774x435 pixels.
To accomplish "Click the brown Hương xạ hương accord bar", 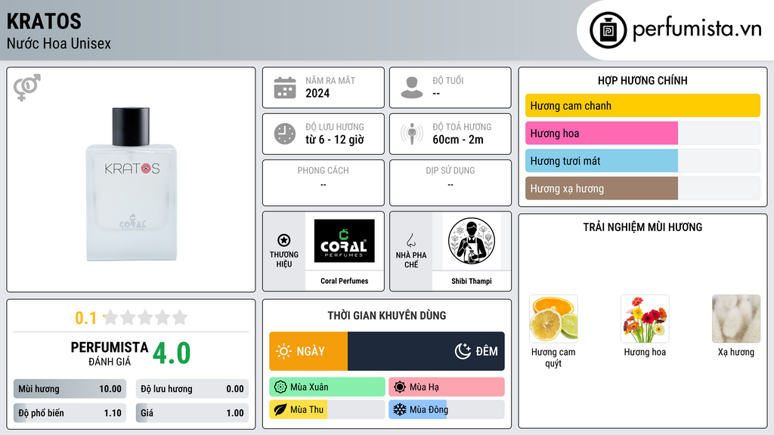I will coord(602,188).
